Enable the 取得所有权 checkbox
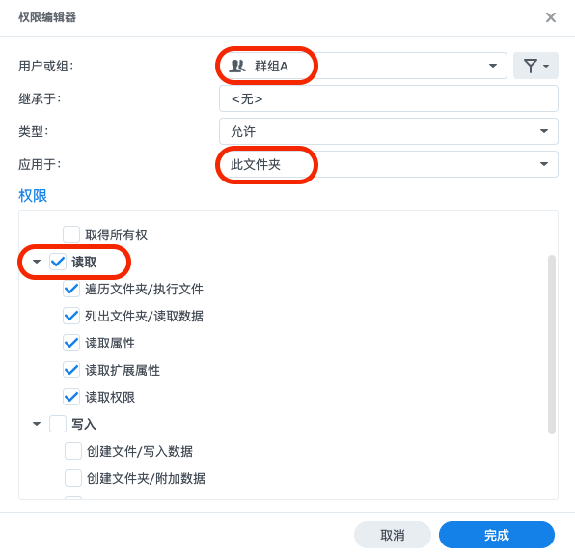Screen dimensions: 575x557 [x=71, y=235]
